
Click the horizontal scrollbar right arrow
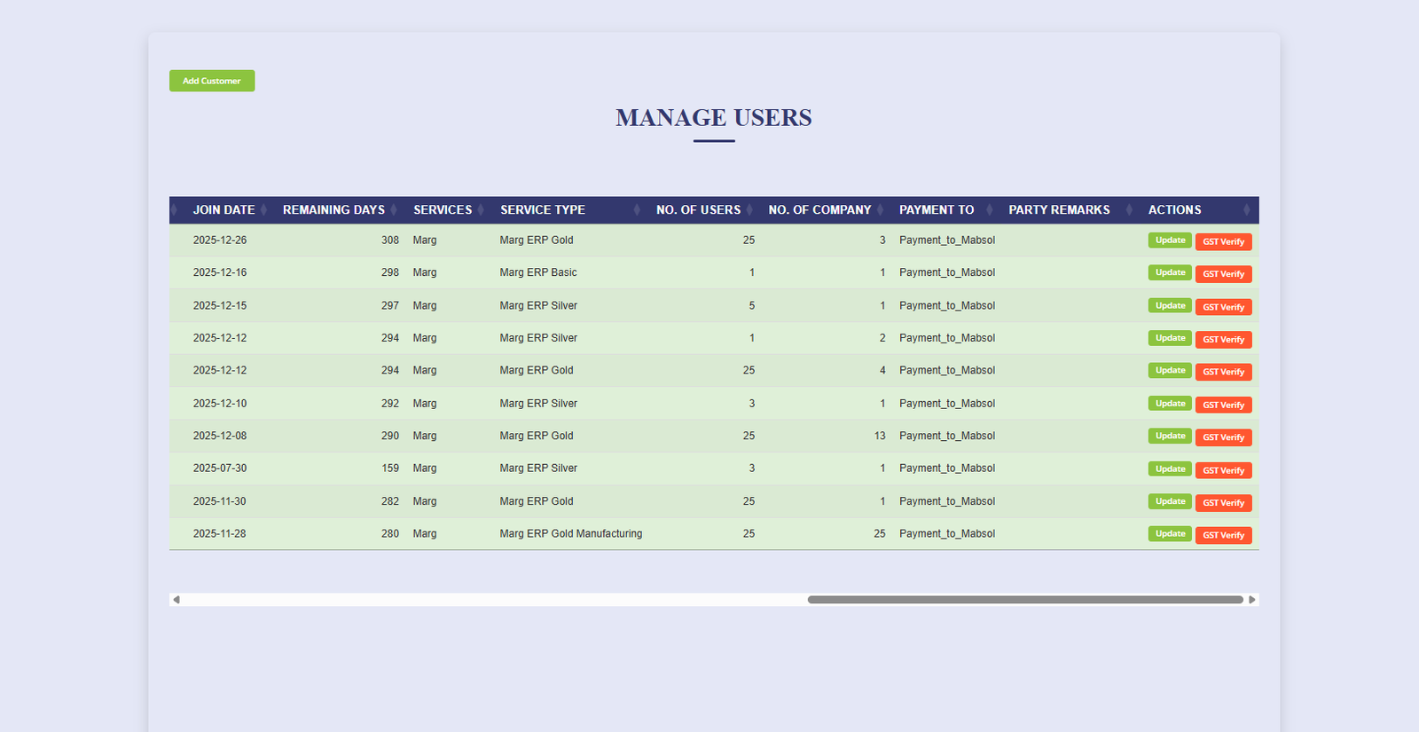pos(1251,600)
